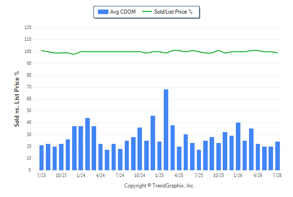Click the tallest bar near 70

(166, 130)
